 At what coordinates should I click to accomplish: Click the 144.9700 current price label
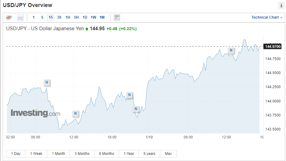[273, 46]
